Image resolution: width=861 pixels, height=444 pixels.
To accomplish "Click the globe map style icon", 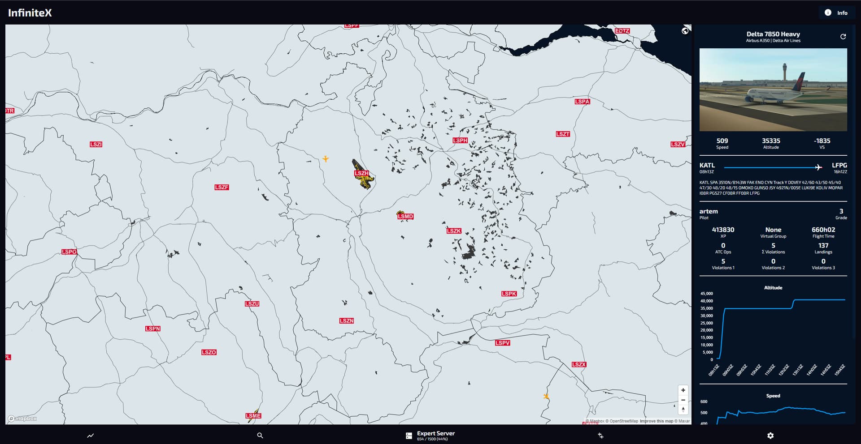I will [685, 31].
